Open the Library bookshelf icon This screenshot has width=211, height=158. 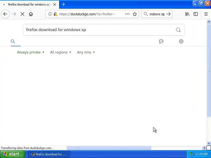(x=187, y=14)
